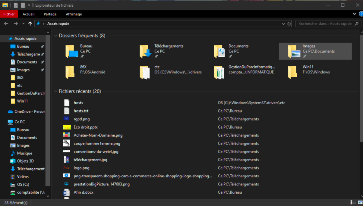Viewport: 363px width, 206px height.
Task: Open address bar history dropdown
Action: pyautogui.click(x=283, y=24)
